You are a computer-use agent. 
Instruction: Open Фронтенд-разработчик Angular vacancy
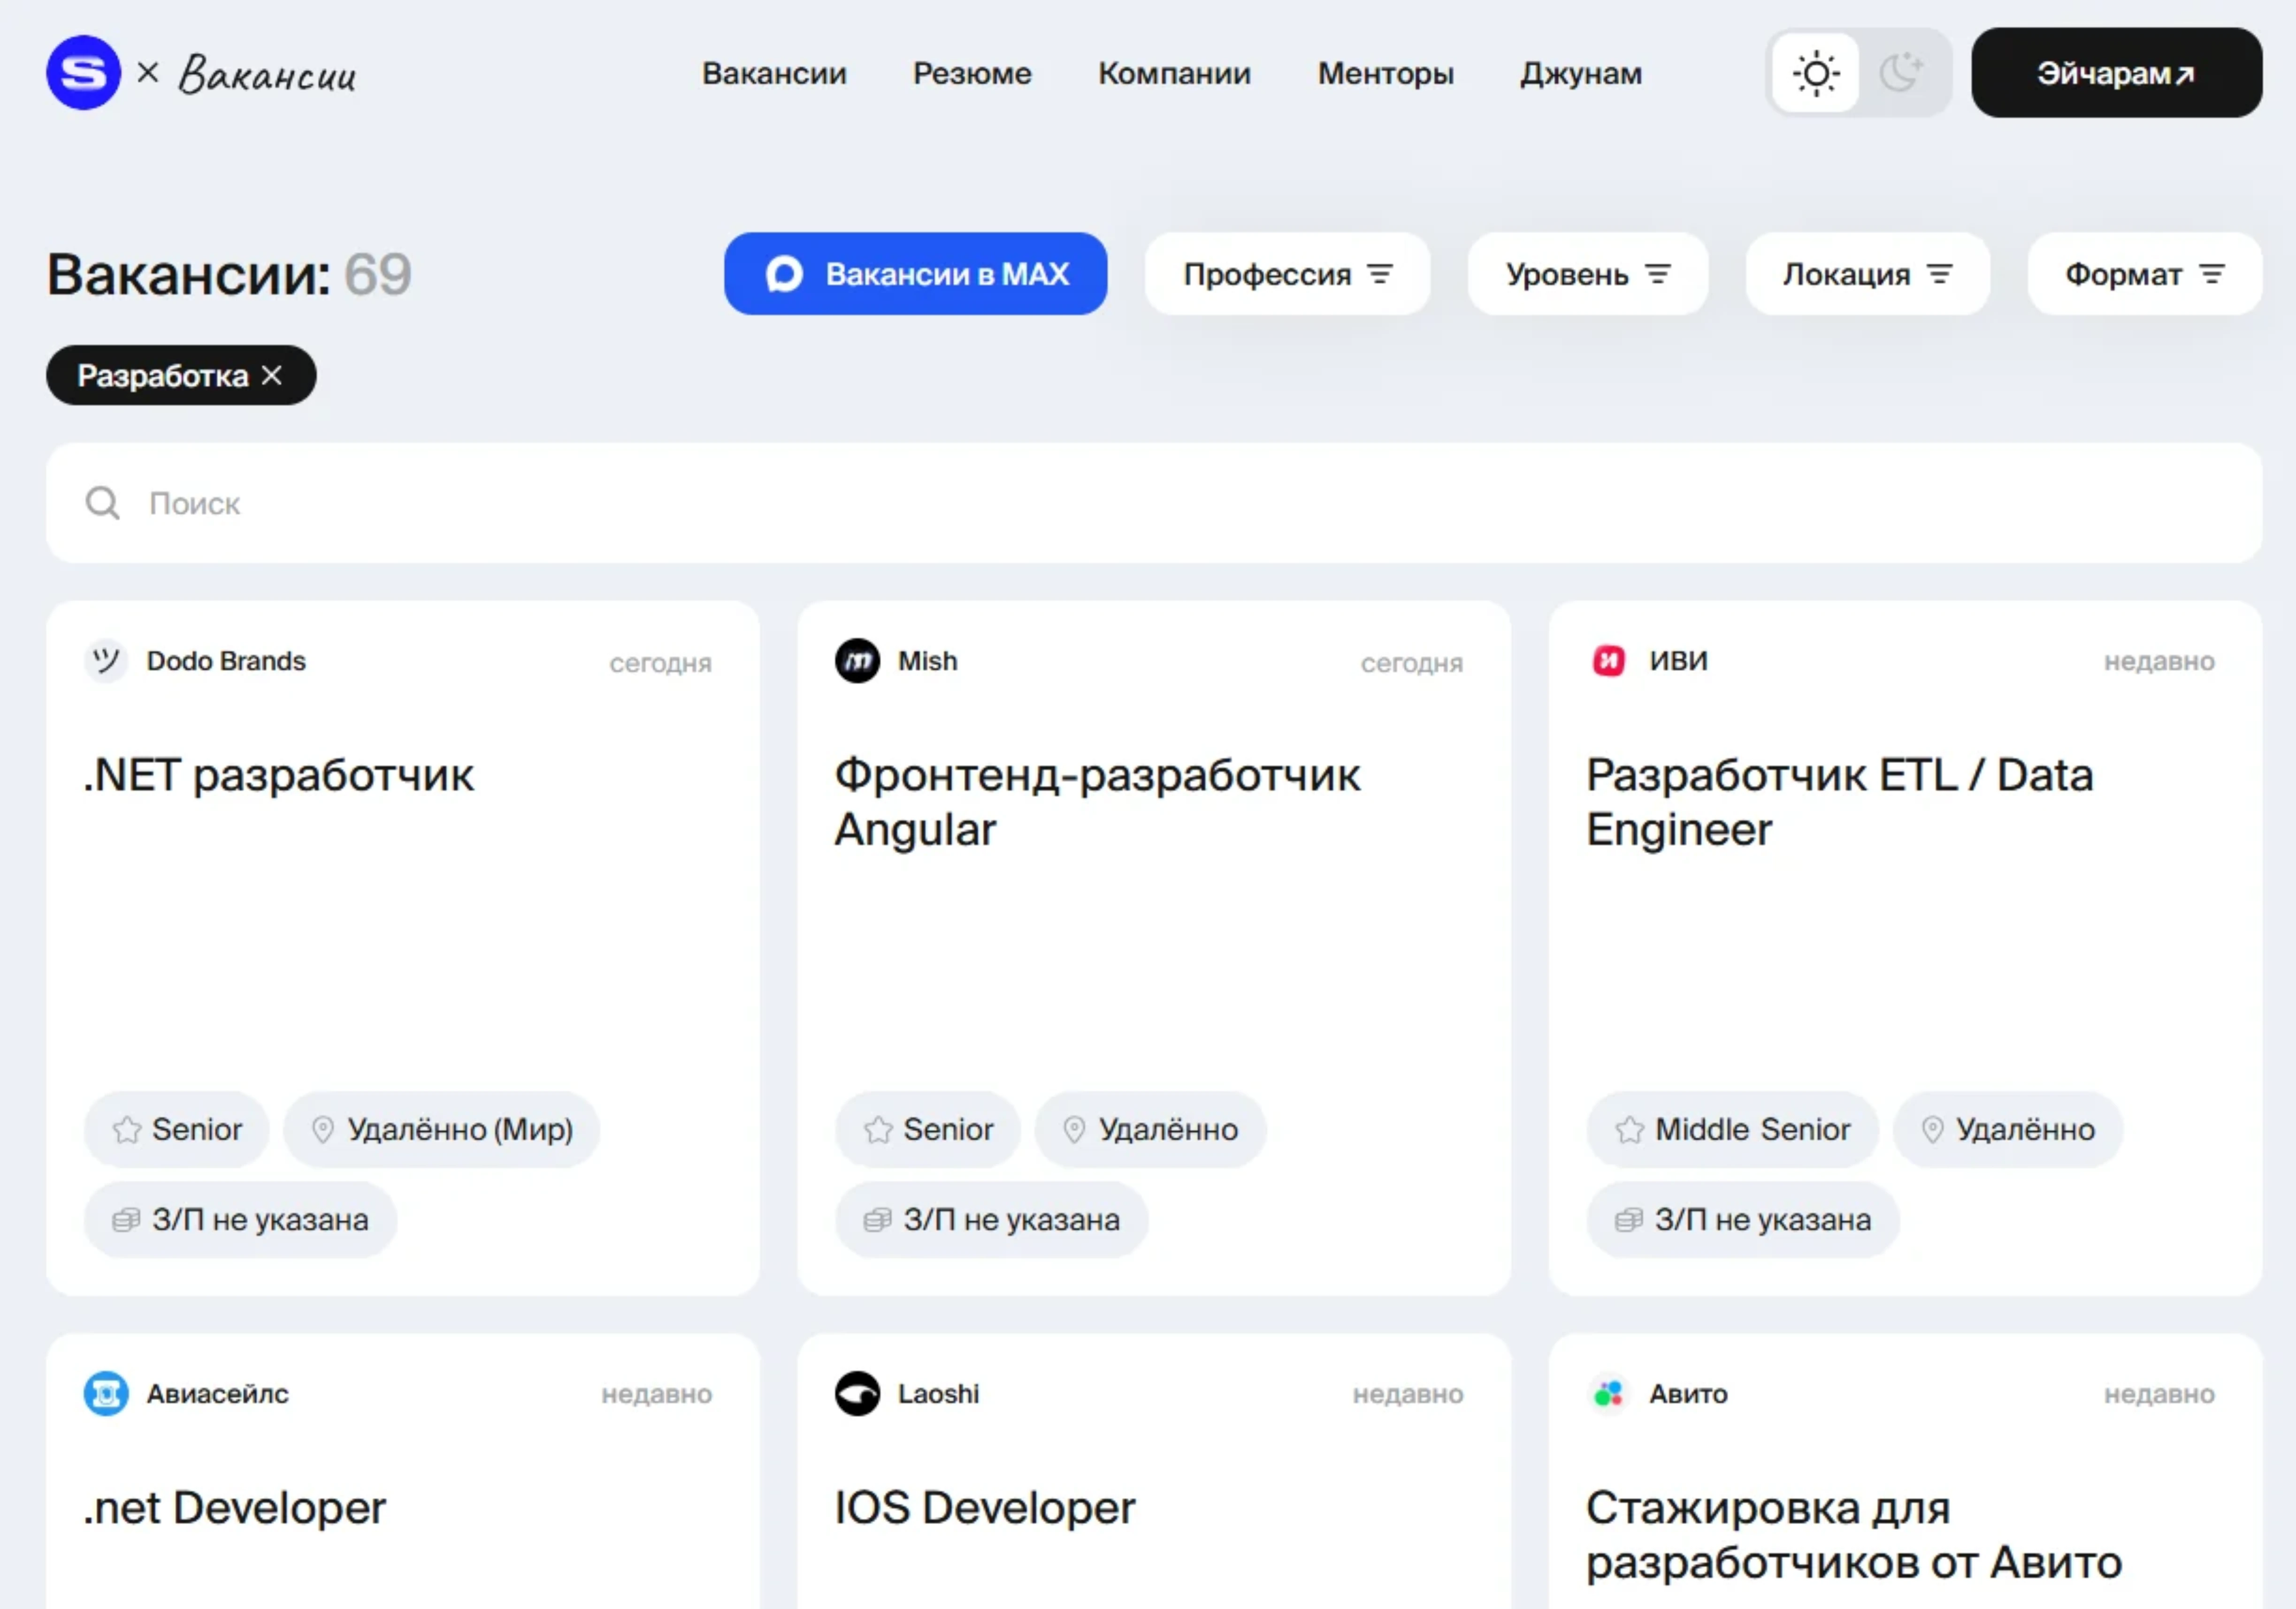[x=1097, y=802]
